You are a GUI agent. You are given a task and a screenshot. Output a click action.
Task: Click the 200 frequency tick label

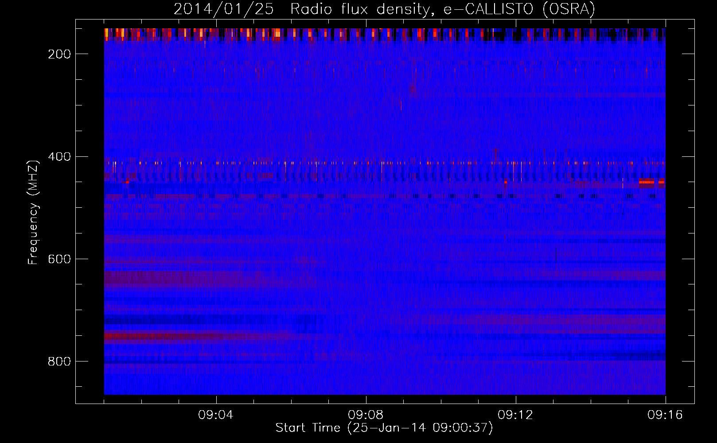(x=59, y=54)
